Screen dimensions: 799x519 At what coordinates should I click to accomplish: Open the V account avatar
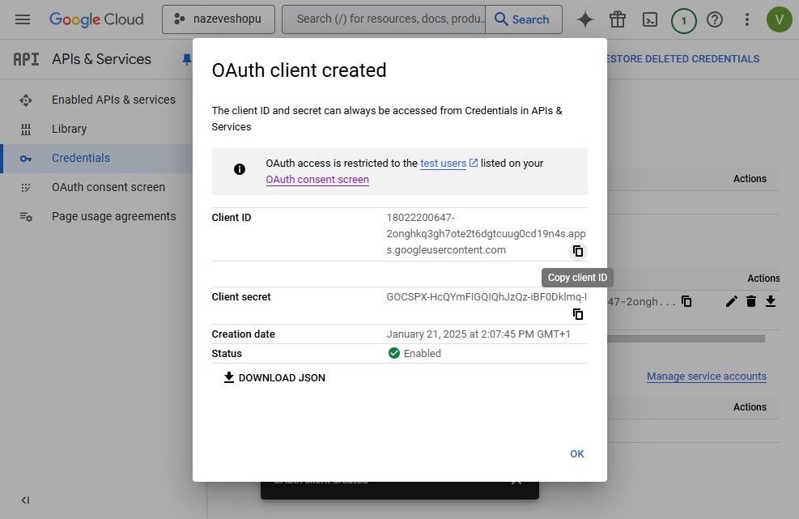(779, 19)
